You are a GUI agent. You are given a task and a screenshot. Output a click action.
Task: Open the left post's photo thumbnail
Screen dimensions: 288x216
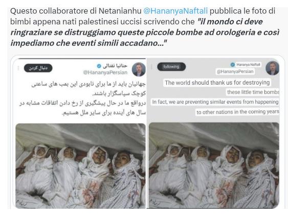pos(81,166)
